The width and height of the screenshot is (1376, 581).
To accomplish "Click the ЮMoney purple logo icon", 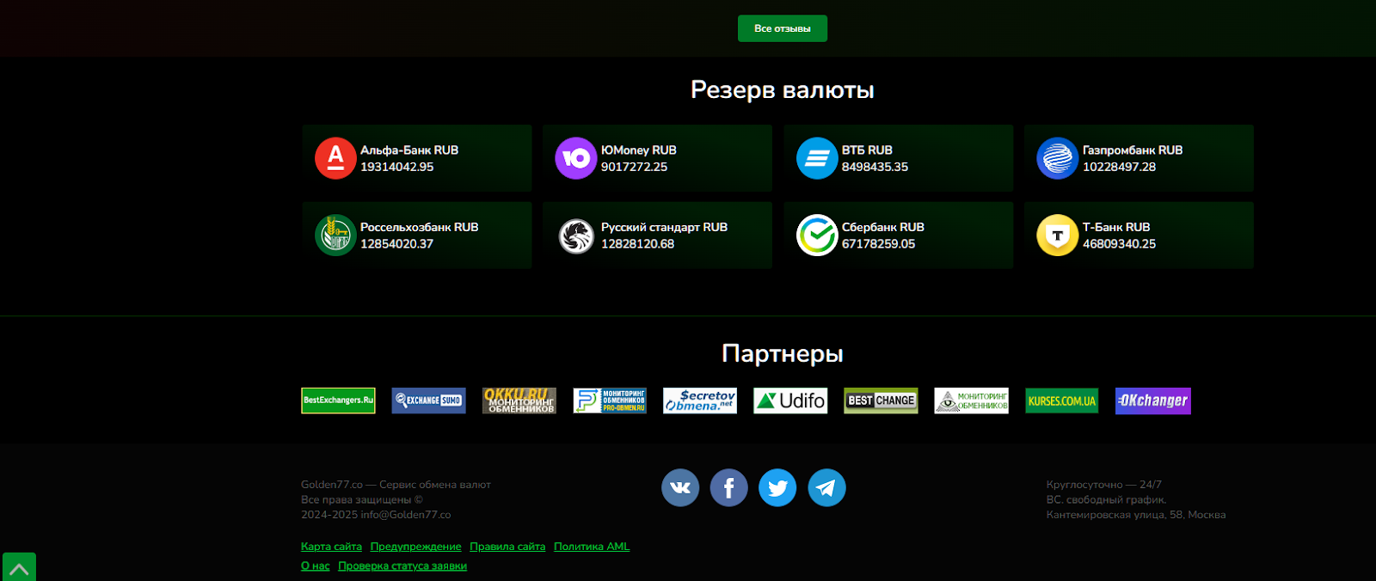I will pyautogui.click(x=576, y=158).
